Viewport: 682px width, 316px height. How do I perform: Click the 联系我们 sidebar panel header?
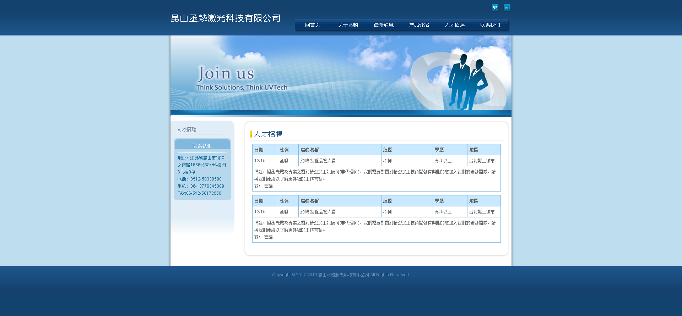202,145
